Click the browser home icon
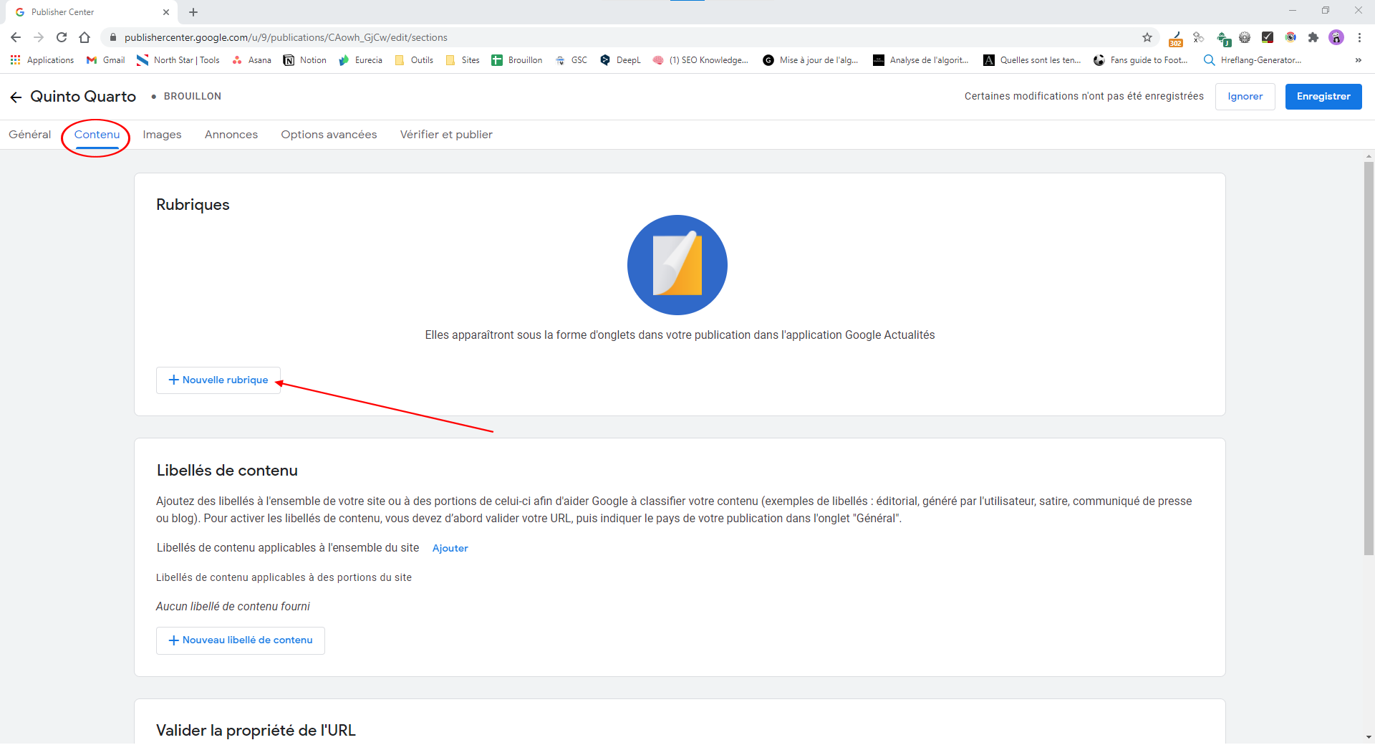 pyautogui.click(x=85, y=37)
